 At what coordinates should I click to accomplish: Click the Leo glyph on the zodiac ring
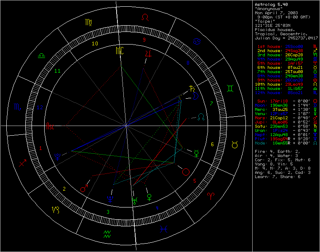pos(145,17)
